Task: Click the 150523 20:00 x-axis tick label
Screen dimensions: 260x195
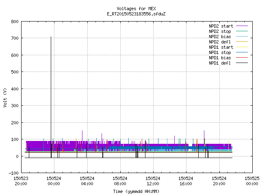Action: (21, 181)
